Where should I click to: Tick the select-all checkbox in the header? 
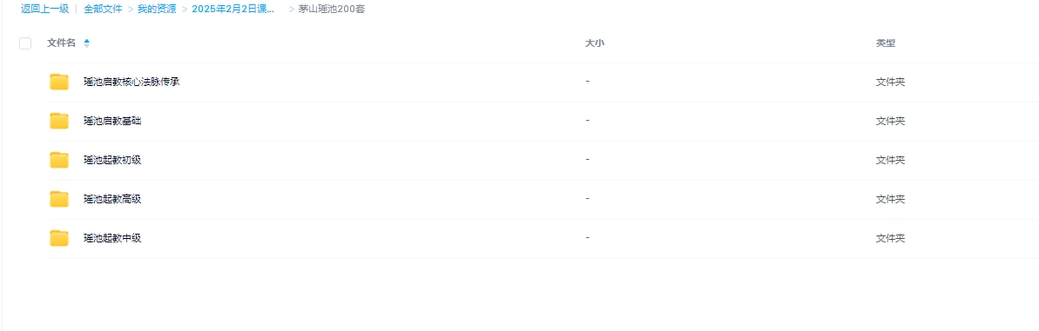(25, 43)
